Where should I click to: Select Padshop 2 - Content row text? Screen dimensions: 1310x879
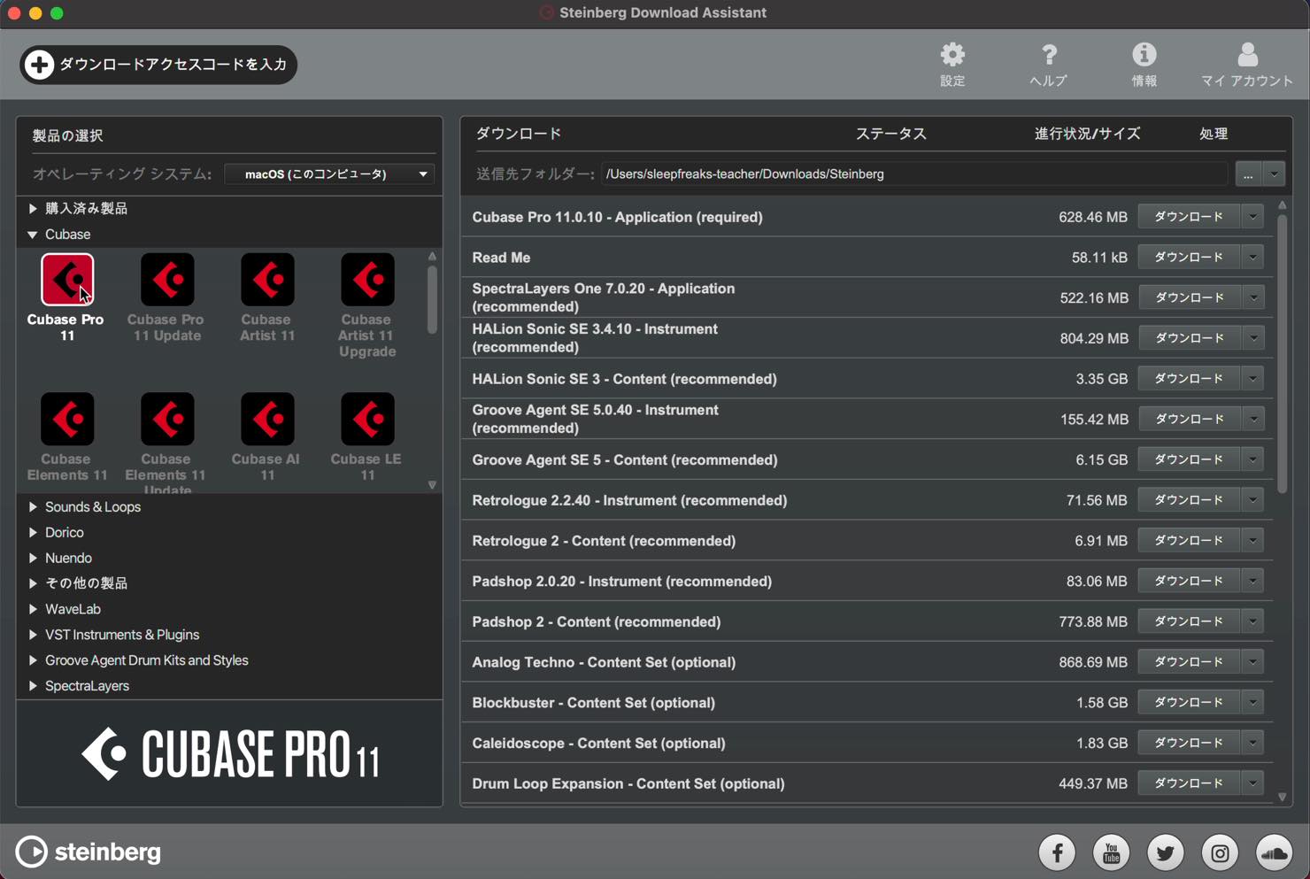(596, 621)
